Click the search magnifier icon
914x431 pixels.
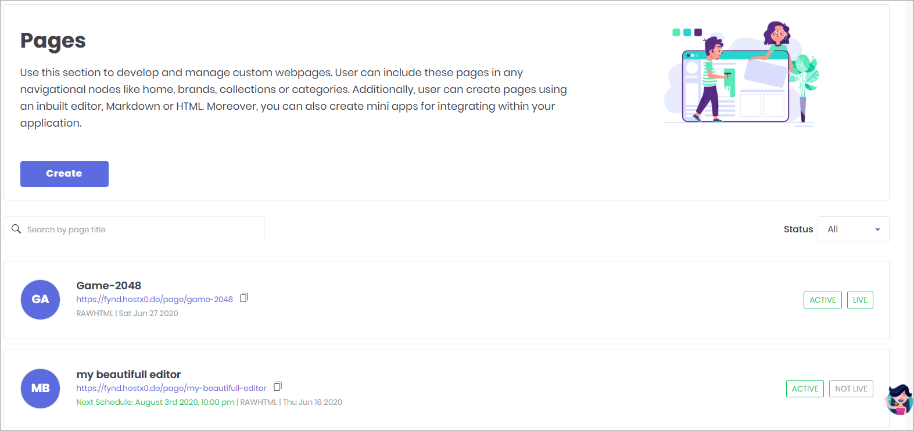pyautogui.click(x=16, y=229)
